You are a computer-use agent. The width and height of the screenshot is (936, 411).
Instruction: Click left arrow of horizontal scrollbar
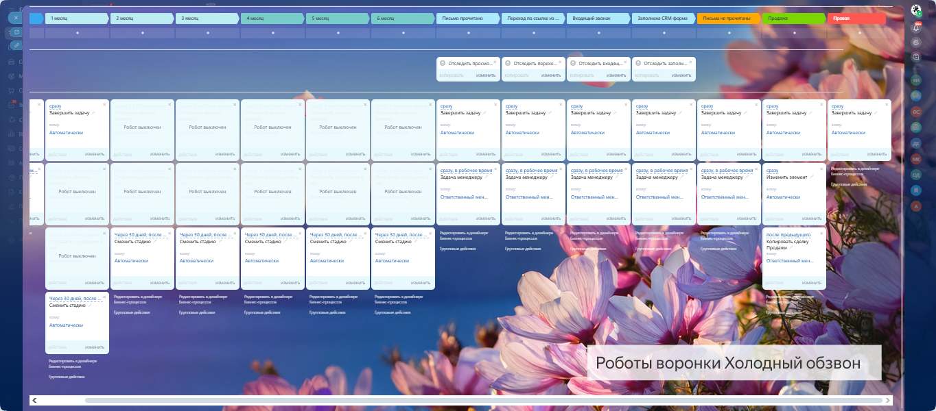[34, 399]
